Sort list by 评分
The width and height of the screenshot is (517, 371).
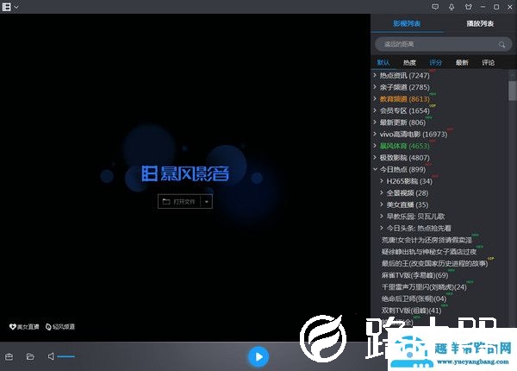pyautogui.click(x=435, y=62)
